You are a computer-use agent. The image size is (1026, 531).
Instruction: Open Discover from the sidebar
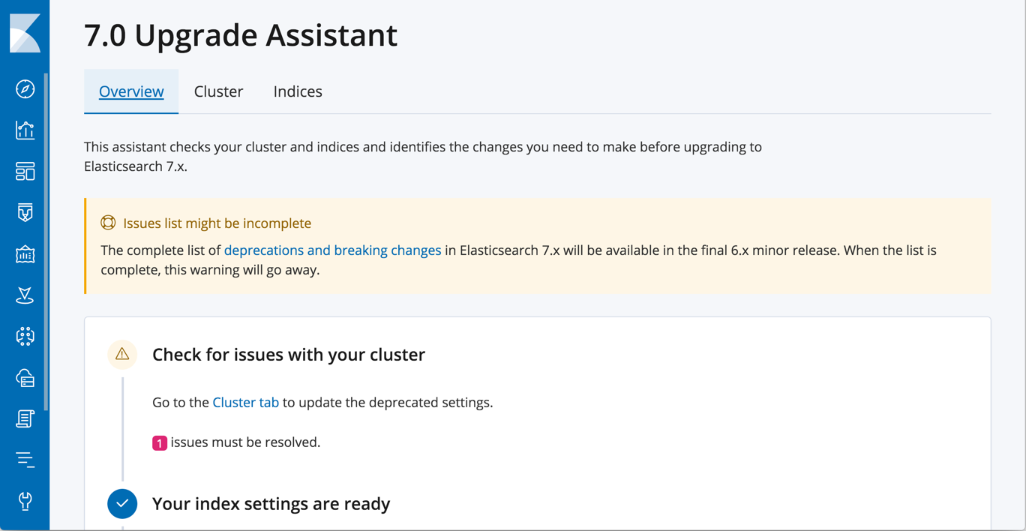(x=25, y=88)
